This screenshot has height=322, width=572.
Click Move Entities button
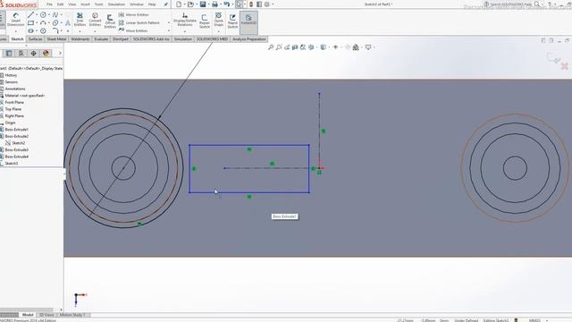coord(133,30)
